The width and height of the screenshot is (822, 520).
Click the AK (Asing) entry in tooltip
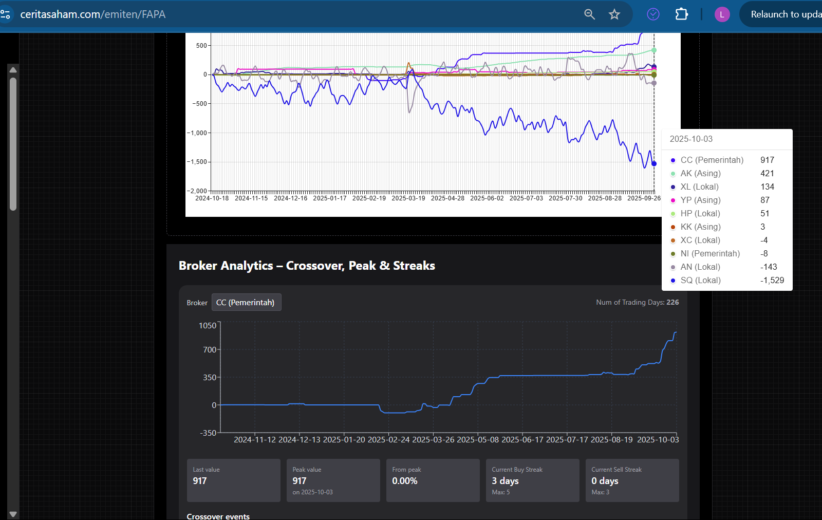[700, 174]
